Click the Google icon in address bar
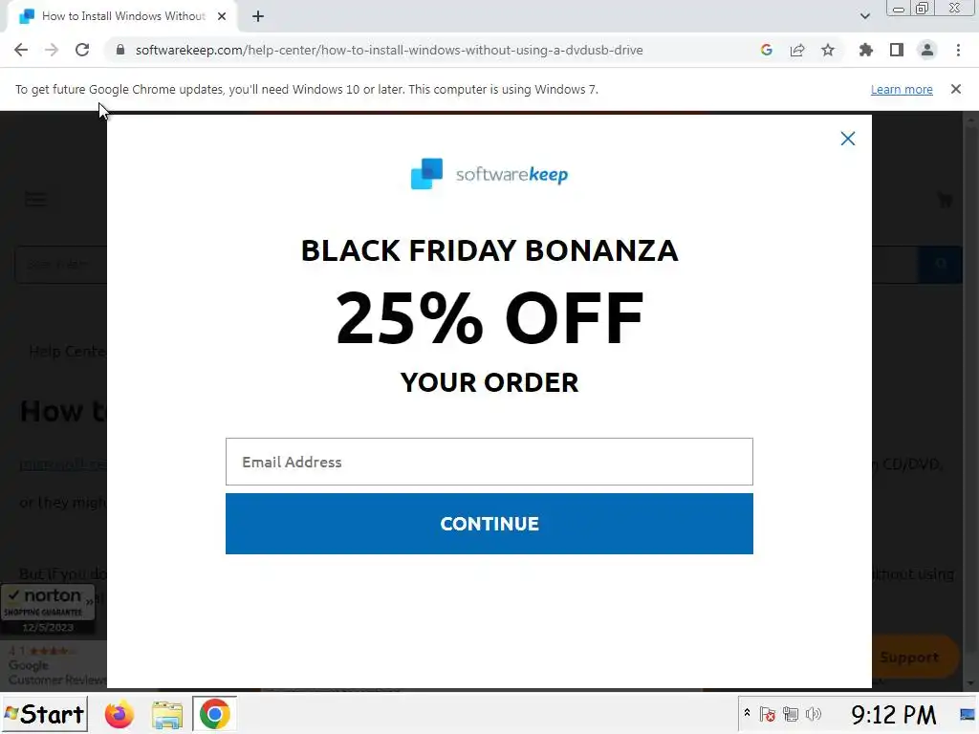Screen dimensions: 979x734 (x=767, y=50)
